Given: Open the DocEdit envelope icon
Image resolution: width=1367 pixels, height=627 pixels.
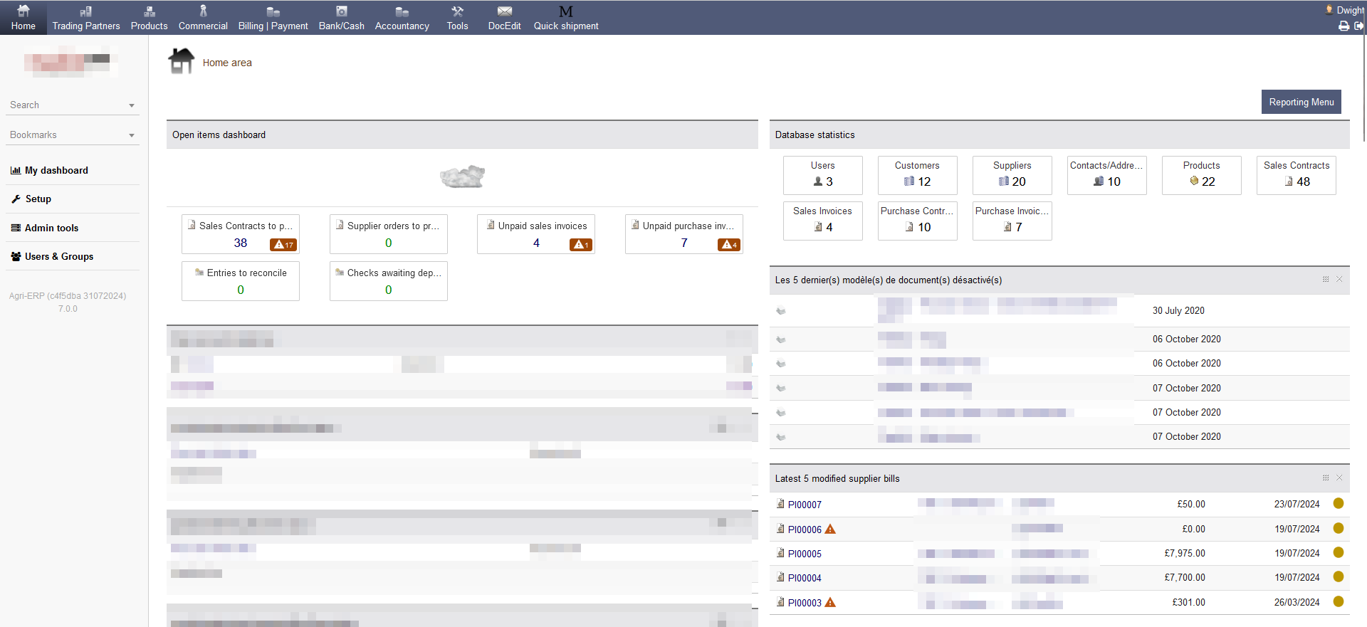Looking at the screenshot, I should (x=504, y=11).
